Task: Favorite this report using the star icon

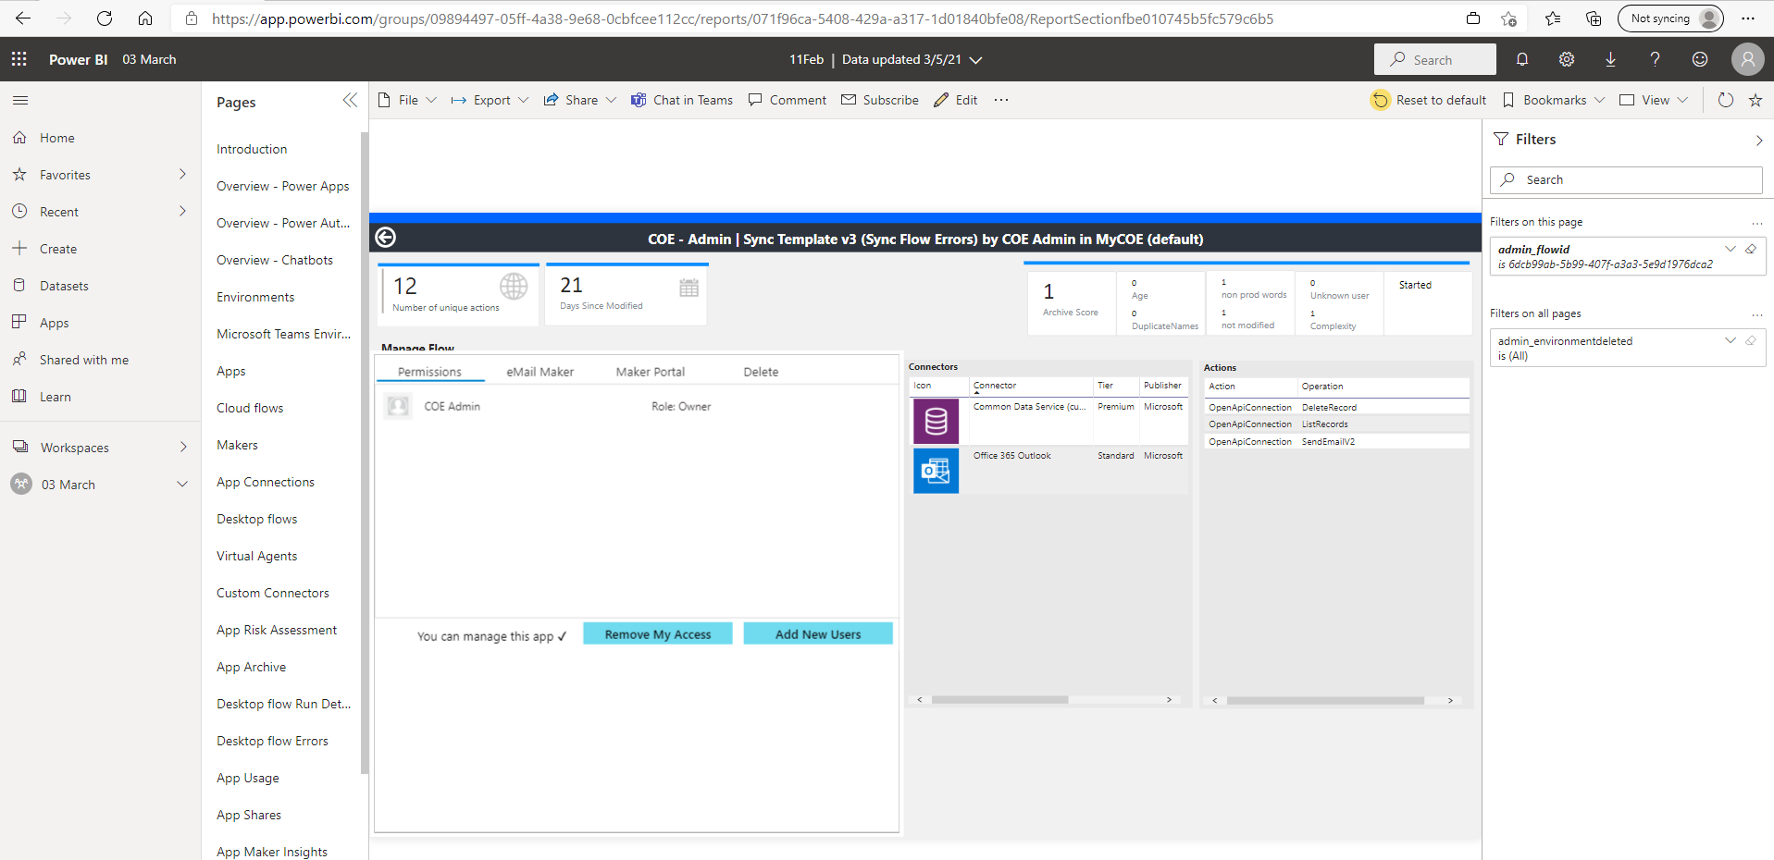Action: click(1755, 100)
